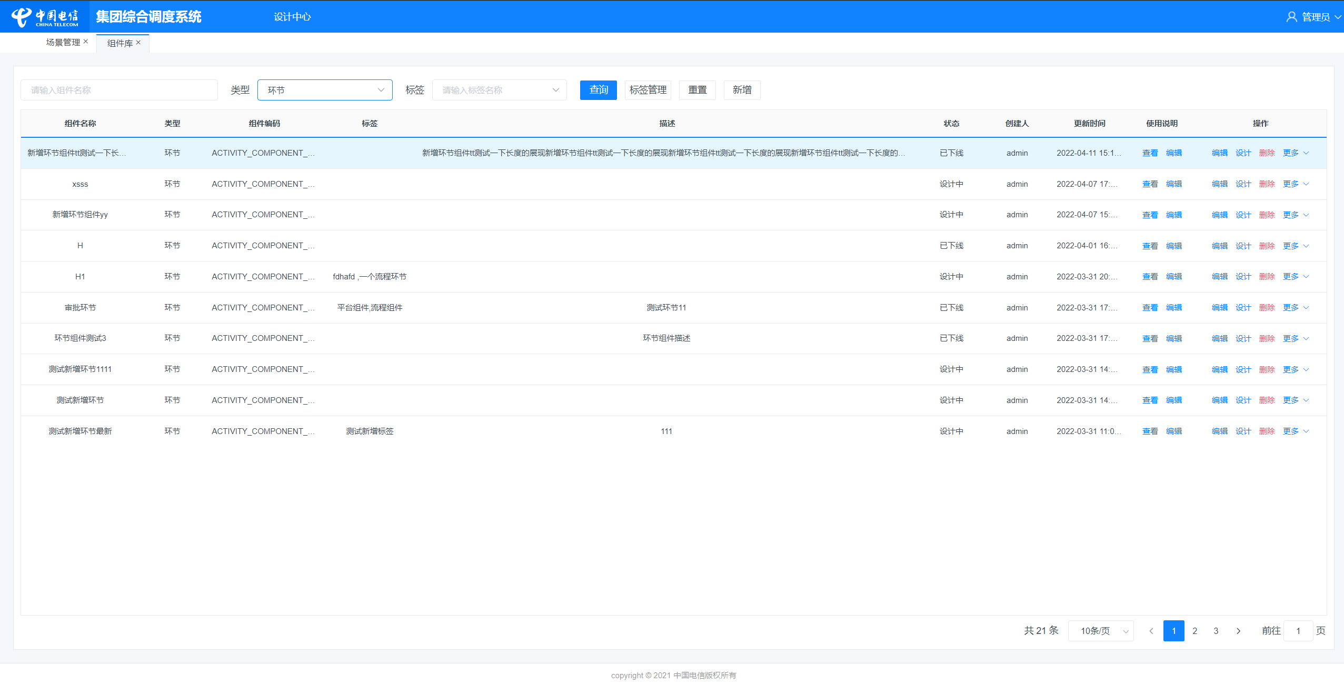Go to previous page arrow
This screenshot has width=1344, height=685.
coord(1151,631)
